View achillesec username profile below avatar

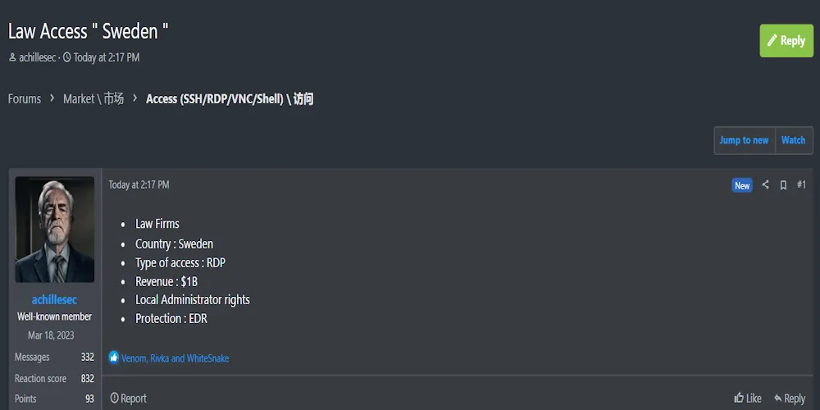(x=54, y=299)
